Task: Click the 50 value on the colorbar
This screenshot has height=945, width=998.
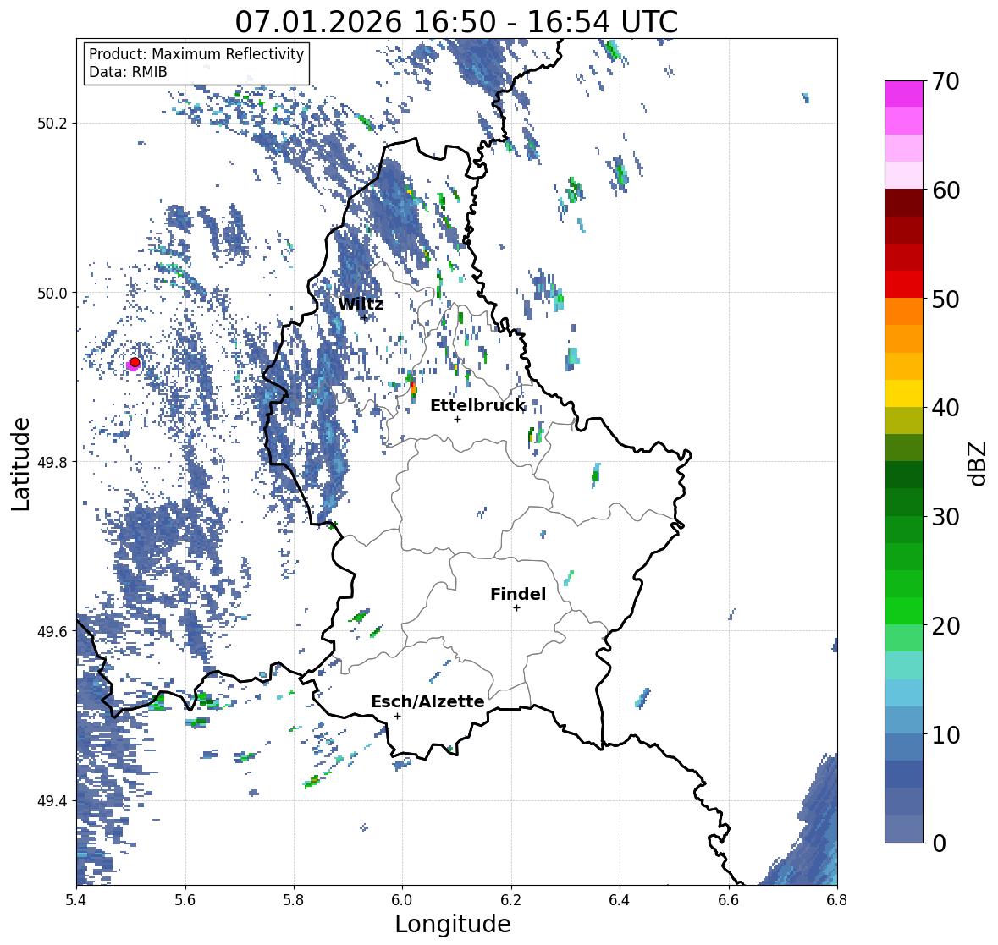Action: tap(946, 299)
